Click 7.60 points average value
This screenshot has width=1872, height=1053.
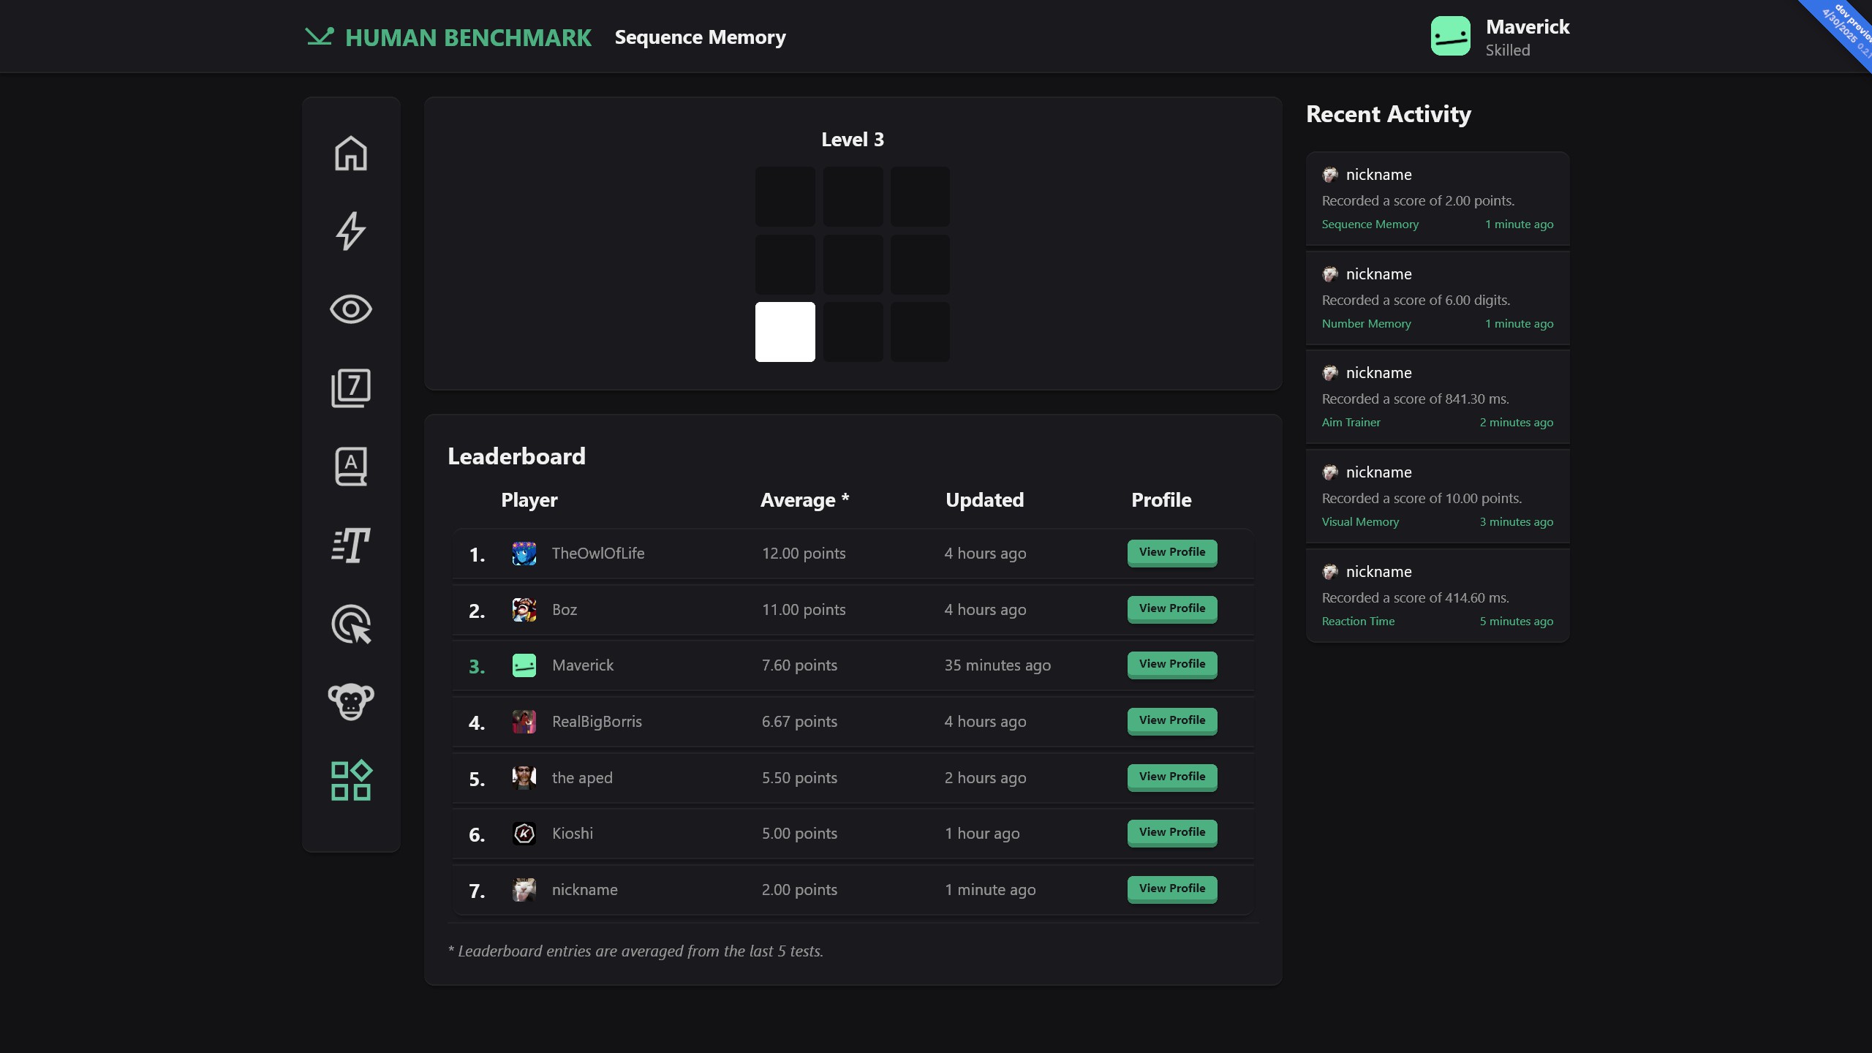pyautogui.click(x=799, y=665)
